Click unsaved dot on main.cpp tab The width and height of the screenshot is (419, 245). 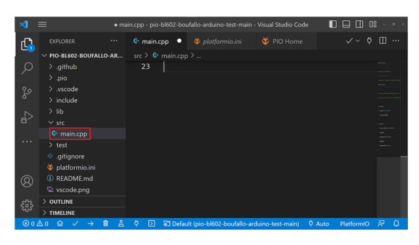[x=179, y=41]
